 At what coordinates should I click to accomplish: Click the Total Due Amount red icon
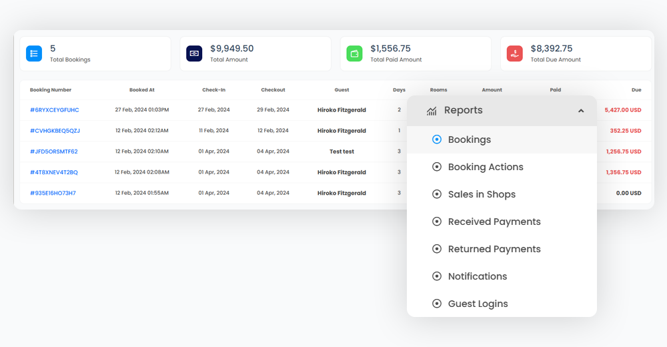point(514,53)
